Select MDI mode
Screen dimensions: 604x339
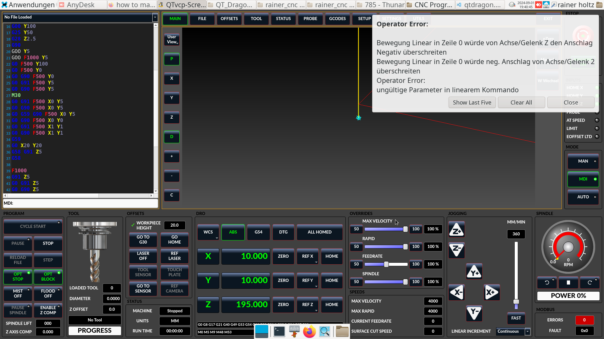coord(583,179)
